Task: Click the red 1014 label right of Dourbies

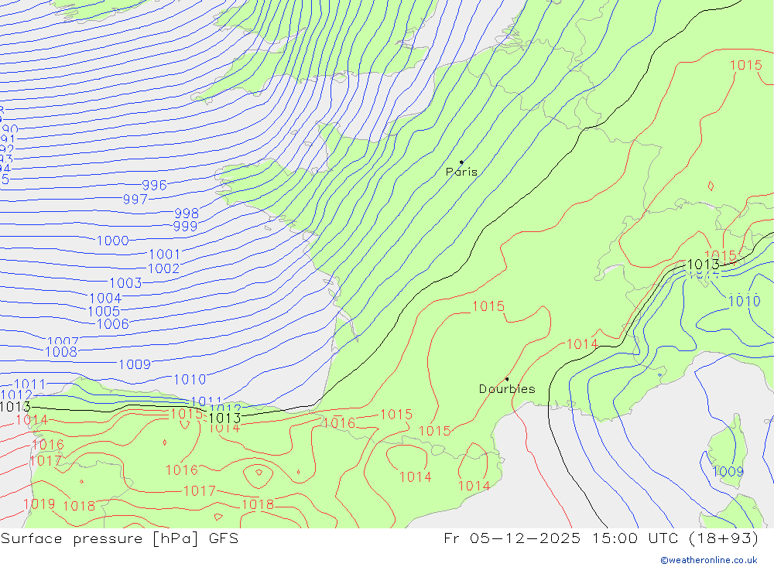Action: click(582, 344)
